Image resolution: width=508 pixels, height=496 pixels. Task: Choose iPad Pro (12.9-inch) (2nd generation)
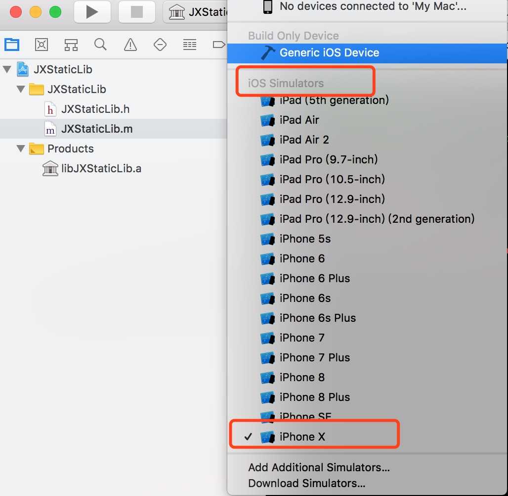pyautogui.click(x=367, y=219)
